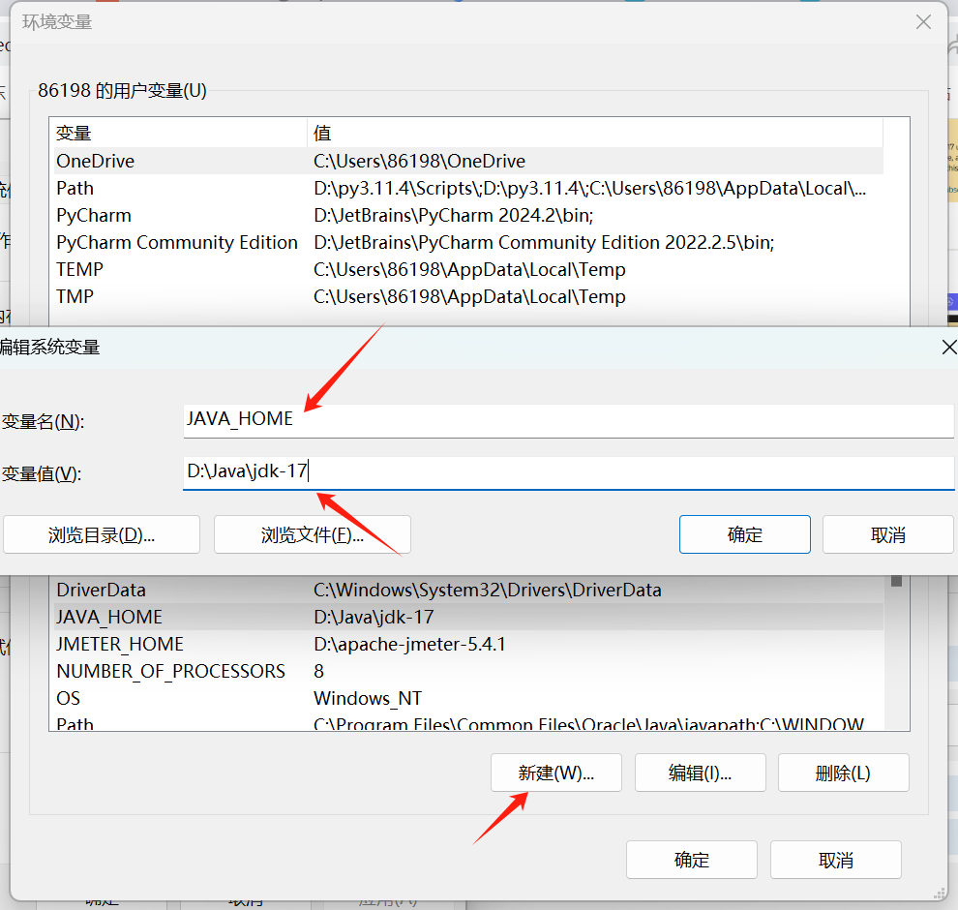The width and height of the screenshot is (958, 910).
Task: Cancel edit with 取消 in 编辑系统变量 dialog
Action: (887, 534)
